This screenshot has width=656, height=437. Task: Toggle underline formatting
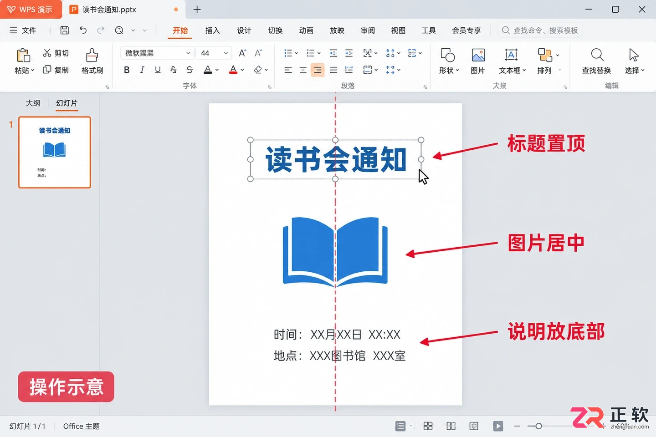158,70
